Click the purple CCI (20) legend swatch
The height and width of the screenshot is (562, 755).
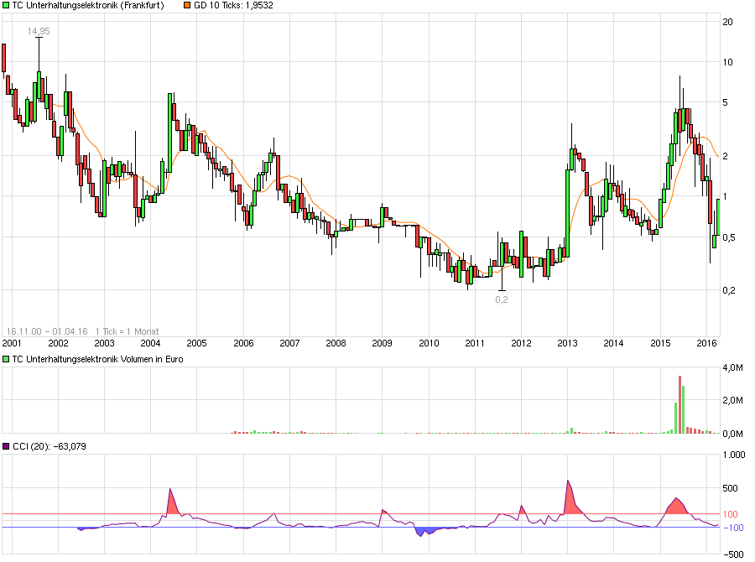click(x=6, y=446)
